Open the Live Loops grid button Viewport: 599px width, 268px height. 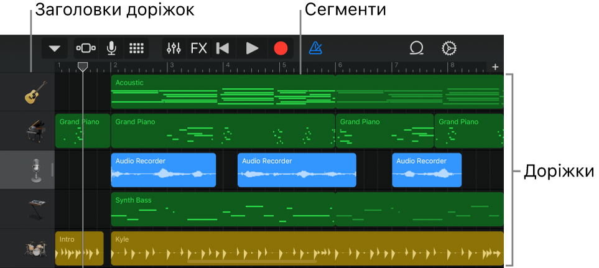[x=136, y=49]
